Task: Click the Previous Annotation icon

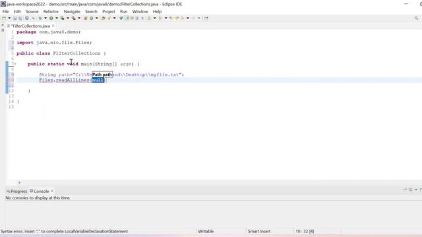Action: click(160, 18)
